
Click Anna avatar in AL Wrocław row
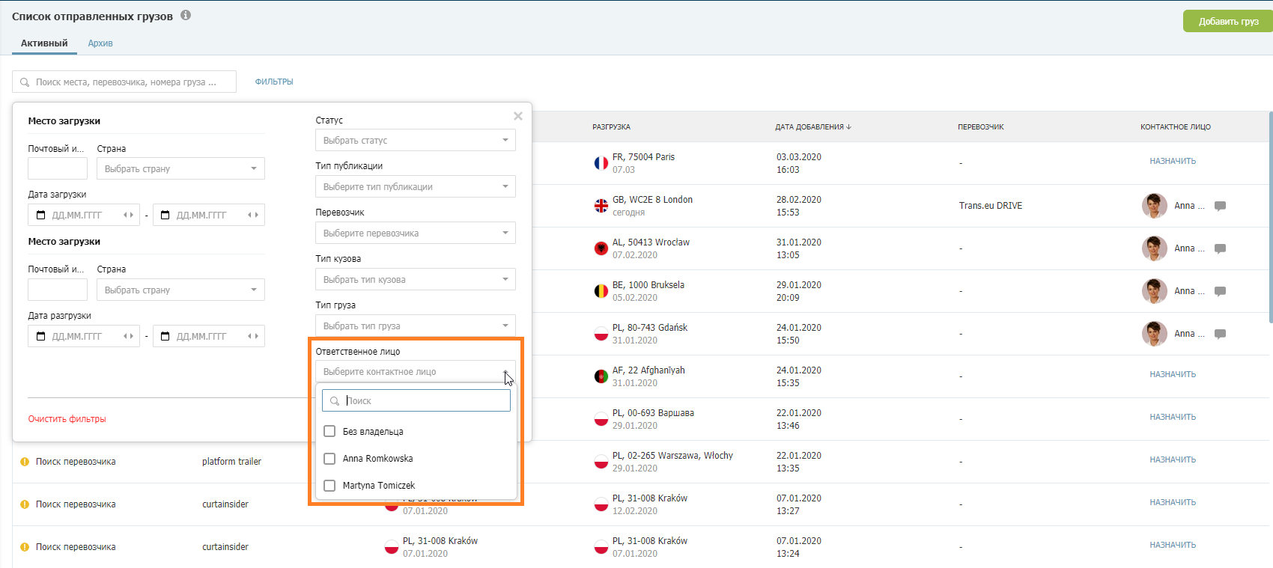pyautogui.click(x=1154, y=248)
